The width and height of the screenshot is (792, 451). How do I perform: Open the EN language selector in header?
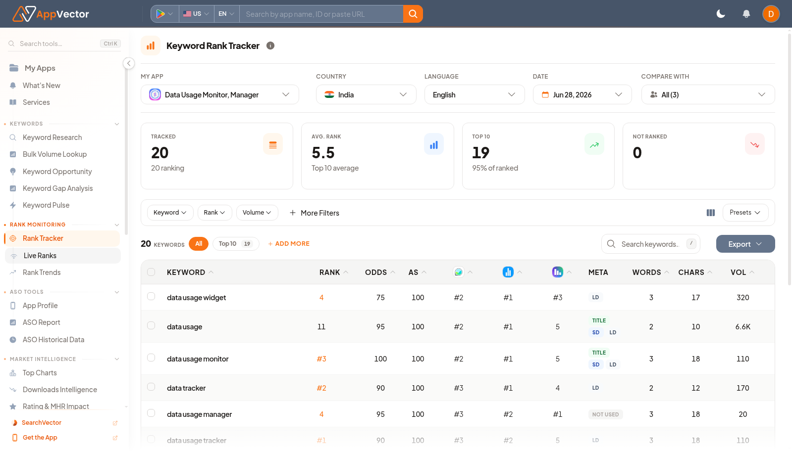227,14
